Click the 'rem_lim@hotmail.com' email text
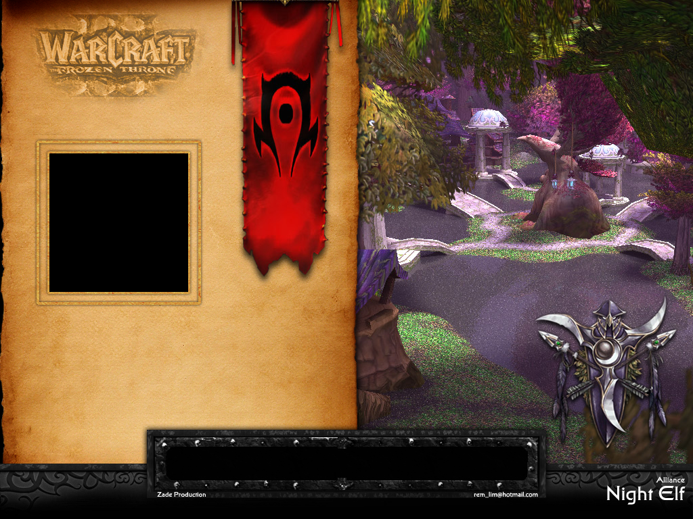693x519 pixels. (506, 495)
